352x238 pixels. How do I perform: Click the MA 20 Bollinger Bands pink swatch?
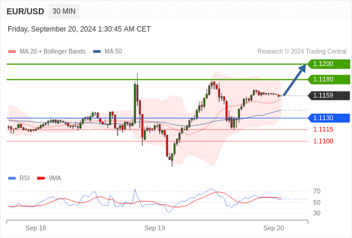(x=12, y=52)
